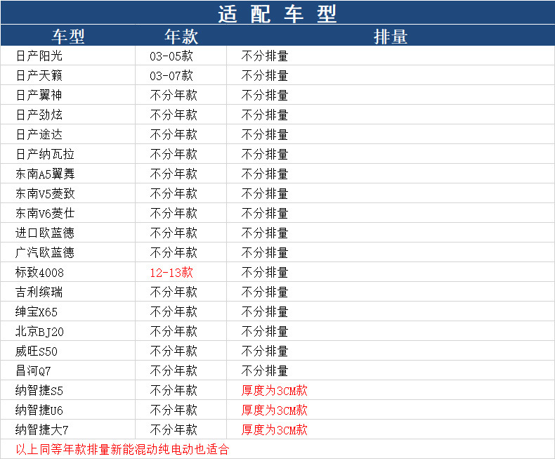
Task: Click the cell 昌河Q7
Action: pos(33,371)
